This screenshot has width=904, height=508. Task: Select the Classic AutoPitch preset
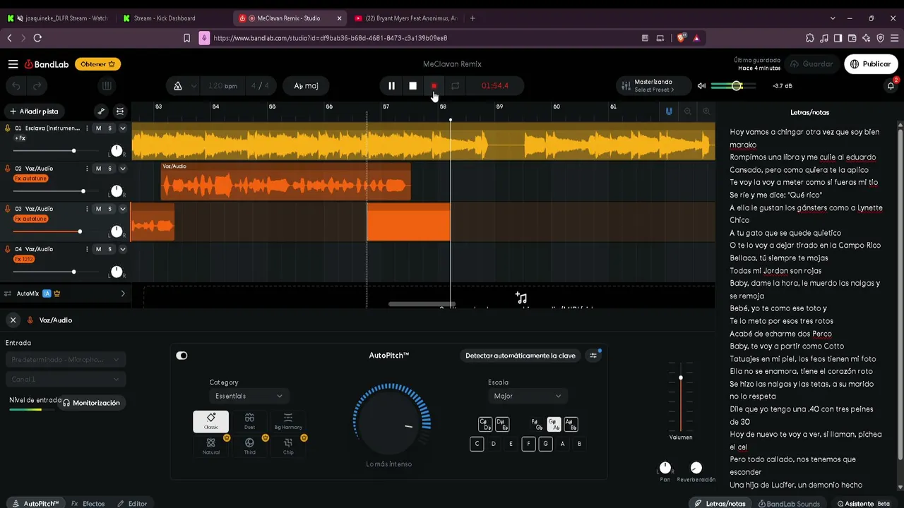pos(210,421)
